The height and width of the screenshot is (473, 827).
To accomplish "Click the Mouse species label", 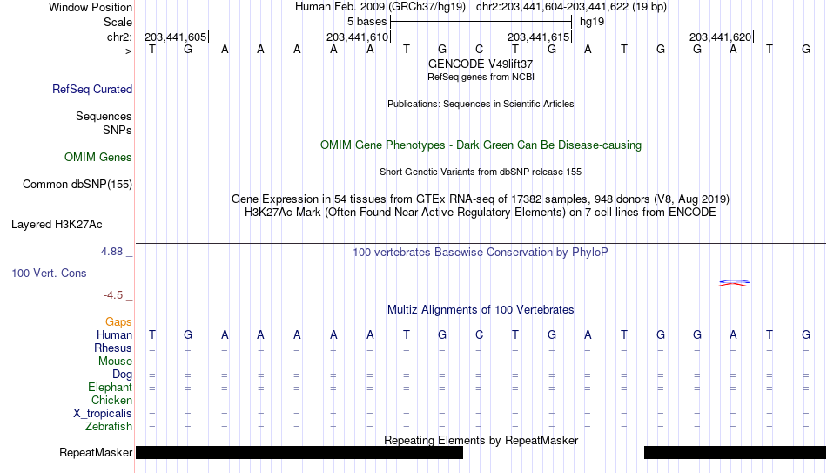I will pyautogui.click(x=115, y=362).
